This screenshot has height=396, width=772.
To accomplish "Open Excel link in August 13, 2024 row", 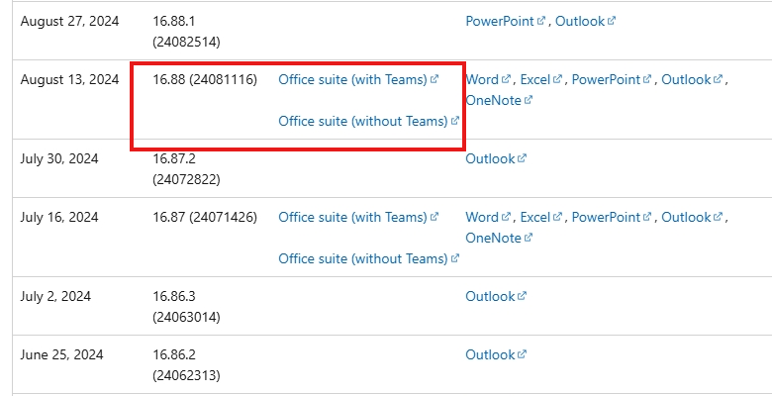I will click(541, 79).
